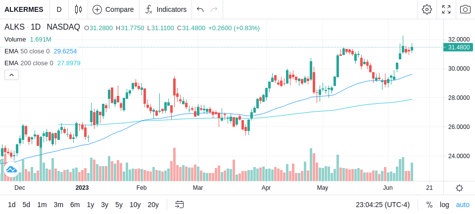
Task: Click the 31.4800 current price label
Action: pos(458,47)
